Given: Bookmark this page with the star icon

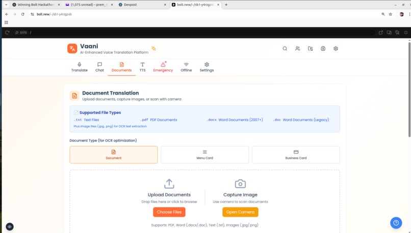Looking at the screenshot, I should pos(391,14).
